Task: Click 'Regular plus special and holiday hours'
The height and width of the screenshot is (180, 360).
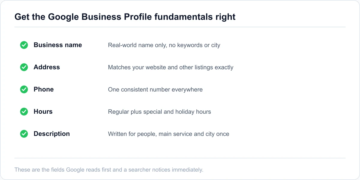Action: pyautogui.click(x=160, y=112)
